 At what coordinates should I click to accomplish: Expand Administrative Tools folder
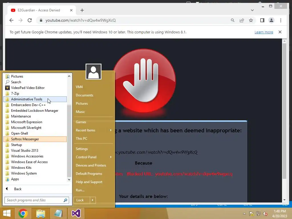pyautogui.click(x=35, y=99)
